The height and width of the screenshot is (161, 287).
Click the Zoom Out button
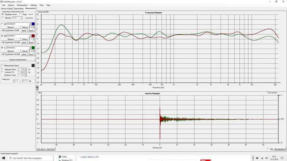pyautogui.click(x=50, y=149)
